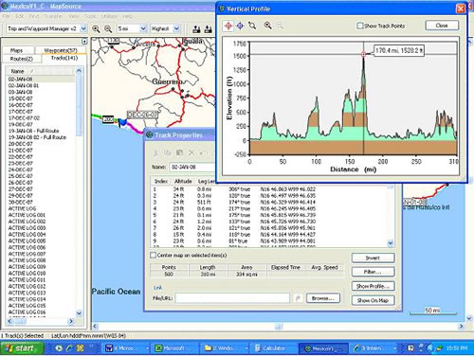Select zoom-to-region magnifier in Vertical Profile
This screenshot has height=356, width=474.
pyautogui.click(x=252, y=26)
